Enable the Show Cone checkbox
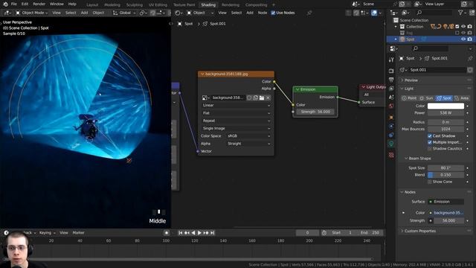Screen dimensions: 476x268 coord(430,182)
